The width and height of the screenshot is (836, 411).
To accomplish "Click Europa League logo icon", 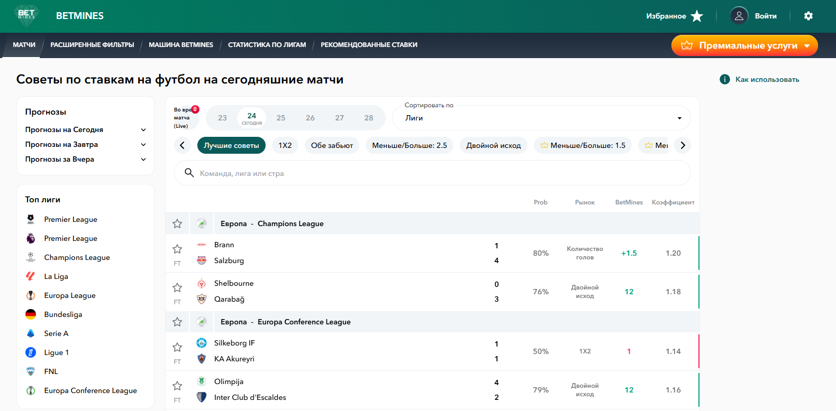I will coord(31,295).
